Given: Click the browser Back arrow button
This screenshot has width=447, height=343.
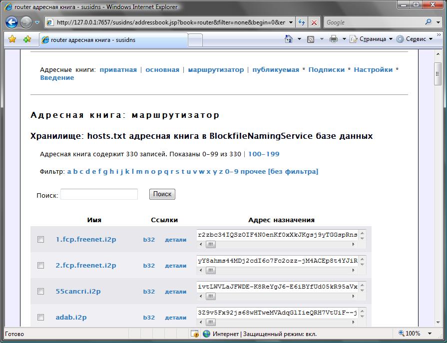Looking at the screenshot, I should [x=12, y=22].
